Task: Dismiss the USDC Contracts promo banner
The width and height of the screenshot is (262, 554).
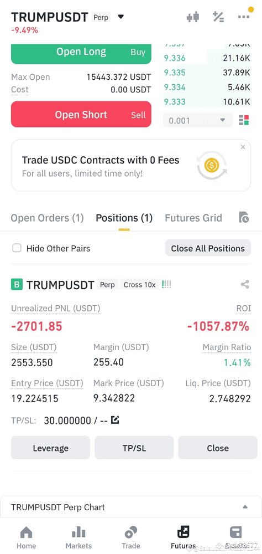Action: tap(243, 147)
